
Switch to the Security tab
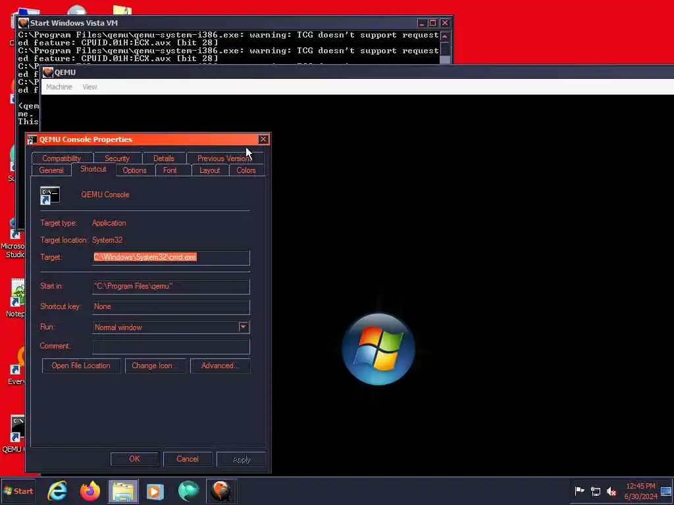point(117,158)
